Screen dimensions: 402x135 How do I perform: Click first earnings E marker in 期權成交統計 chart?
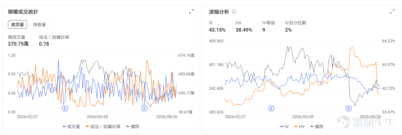[x=65, y=108]
